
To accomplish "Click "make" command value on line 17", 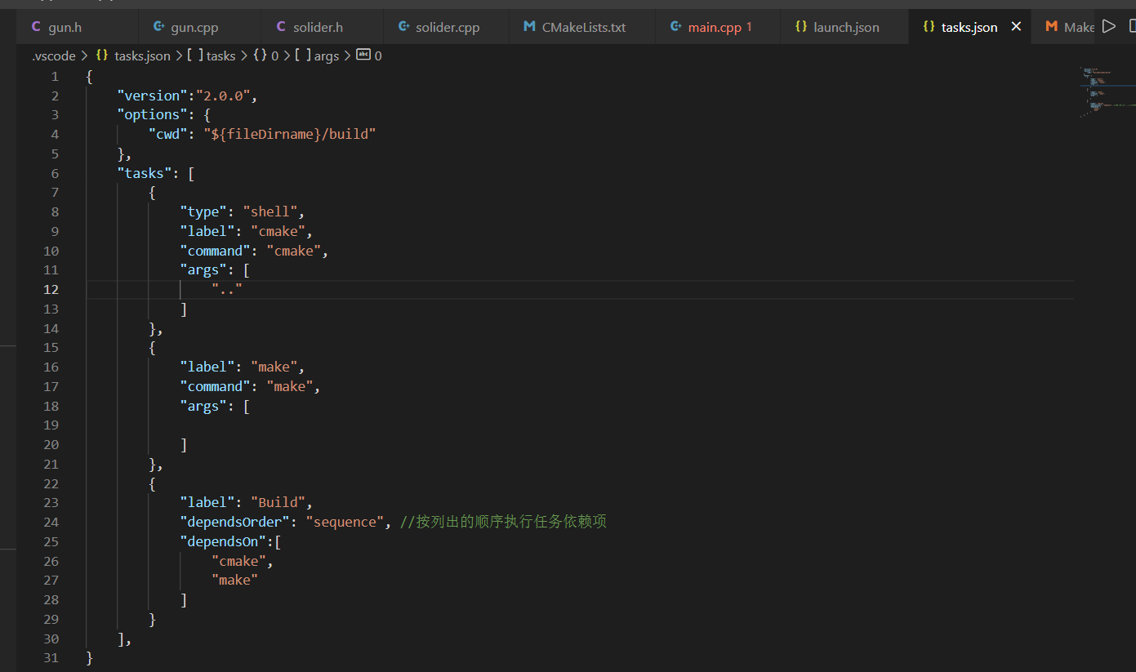I will (290, 386).
